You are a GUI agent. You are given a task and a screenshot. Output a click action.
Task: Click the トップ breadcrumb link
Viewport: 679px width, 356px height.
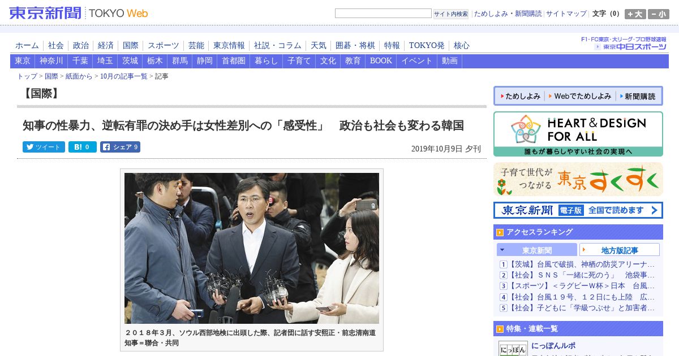27,76
